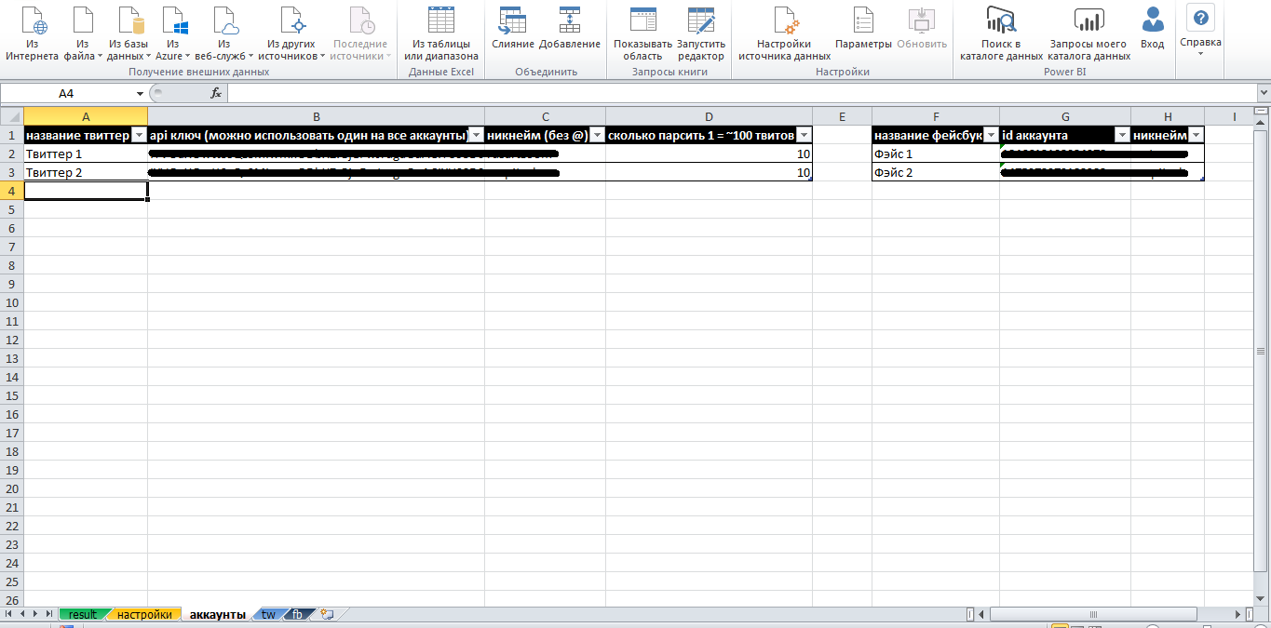The height and width of the screenshot is (628, 1271).
Task: Open the tw sheet tab
Action: [x=268, y=615]
